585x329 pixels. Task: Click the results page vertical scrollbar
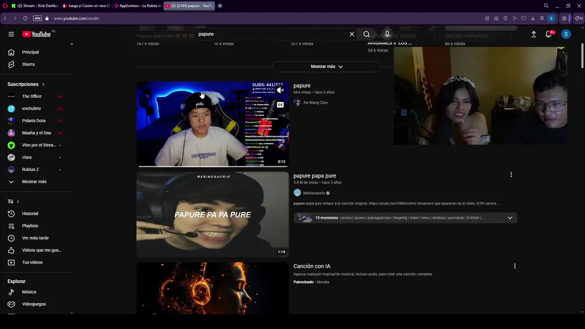point(582,56)
